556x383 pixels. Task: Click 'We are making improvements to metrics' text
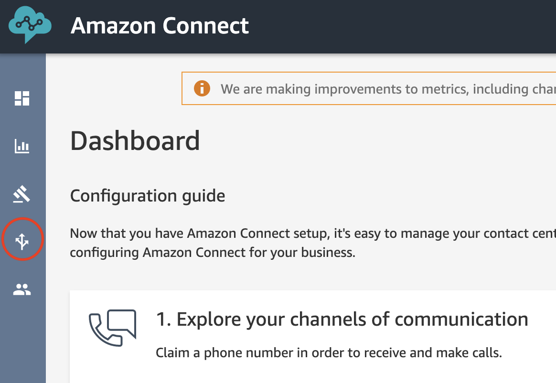388,89
